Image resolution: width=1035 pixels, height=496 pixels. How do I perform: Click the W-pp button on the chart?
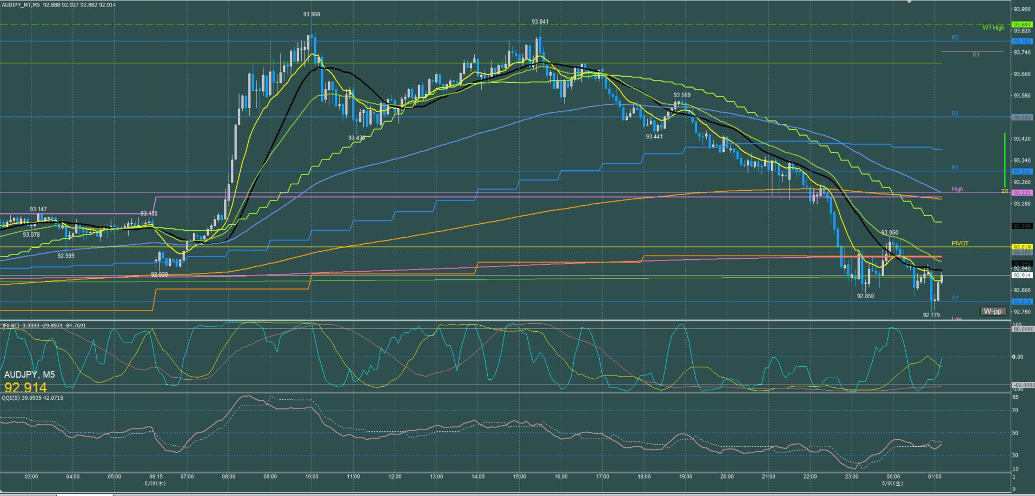(x=993, y=311)
